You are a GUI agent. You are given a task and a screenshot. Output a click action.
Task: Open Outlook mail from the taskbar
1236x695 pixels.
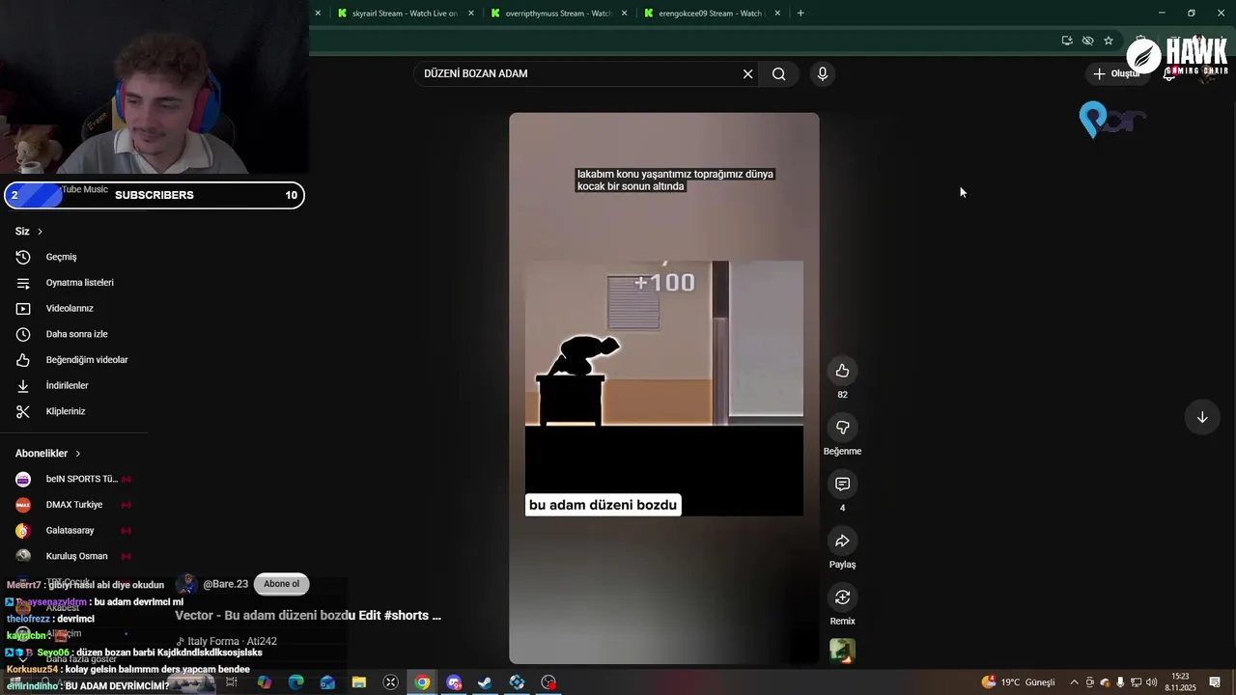coord(327,682)
